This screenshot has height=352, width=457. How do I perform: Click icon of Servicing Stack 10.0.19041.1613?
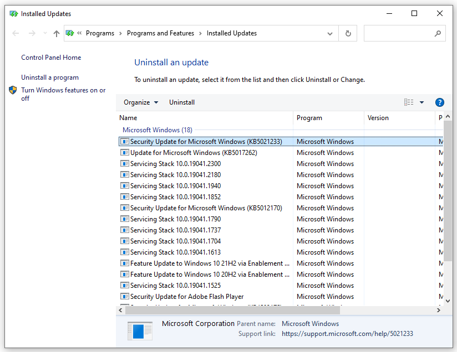tap(124, 252)
